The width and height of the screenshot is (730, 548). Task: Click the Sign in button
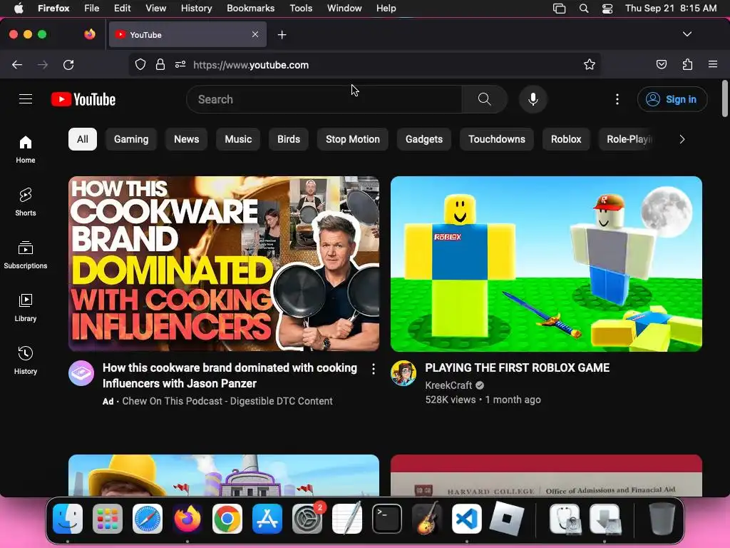coord(672,99)
